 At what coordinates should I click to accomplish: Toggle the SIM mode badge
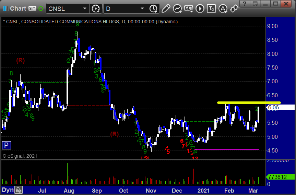[x=32, y=9]
